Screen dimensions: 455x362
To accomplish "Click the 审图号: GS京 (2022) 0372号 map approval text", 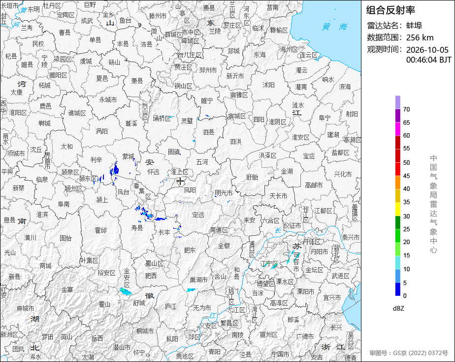I will point(409,353).
